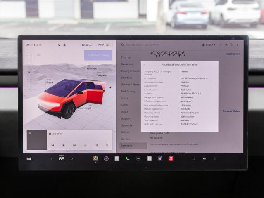Open the vertical bars icon in media player
The height and width of the screenshot is (198, 264).
(96, 145)
